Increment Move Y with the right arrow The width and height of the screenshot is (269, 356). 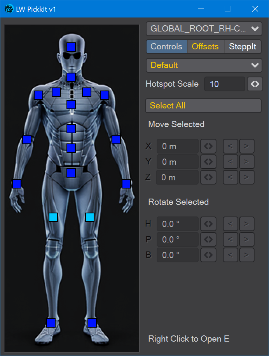(246, 162)
